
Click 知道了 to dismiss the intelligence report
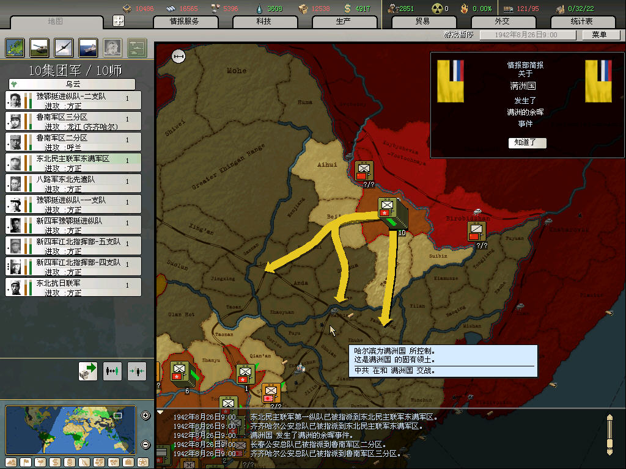(527, 143)
